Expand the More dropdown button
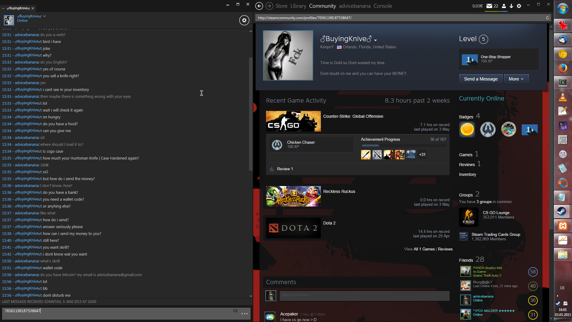Viewport: 572px width, 322px height. 516,79
